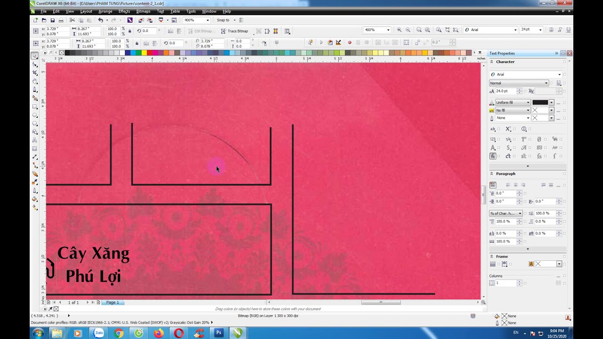The image size is (603, 339).
Task: Open the Normal font style dropdown
Action: point(519,83)
